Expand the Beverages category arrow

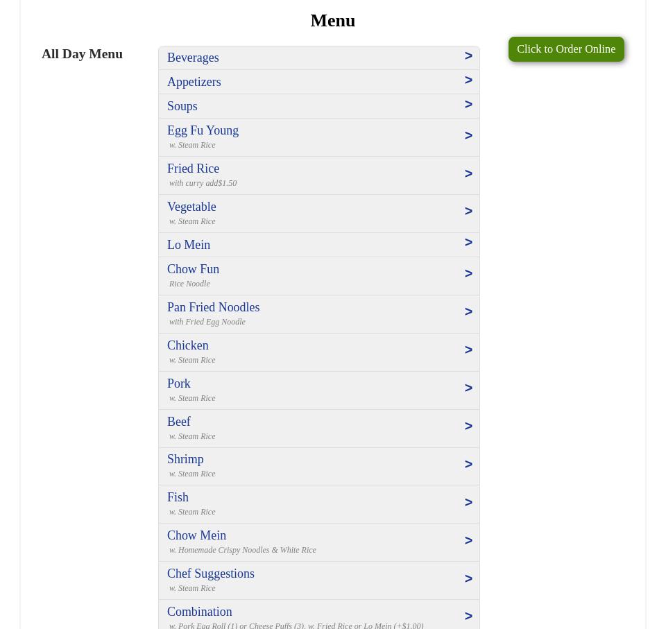(468, 56)
